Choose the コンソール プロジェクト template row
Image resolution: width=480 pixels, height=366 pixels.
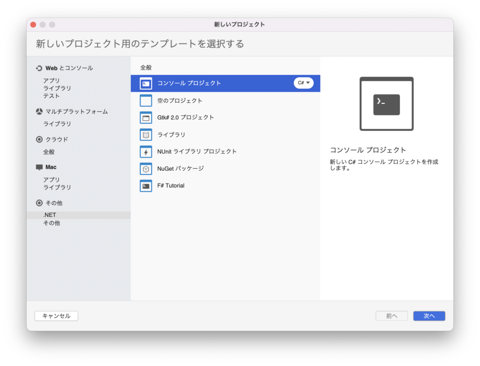pyautogui.click(x=225, y=84)
